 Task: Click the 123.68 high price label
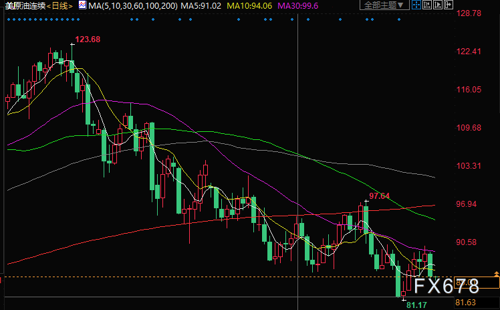tap(88, 40)
